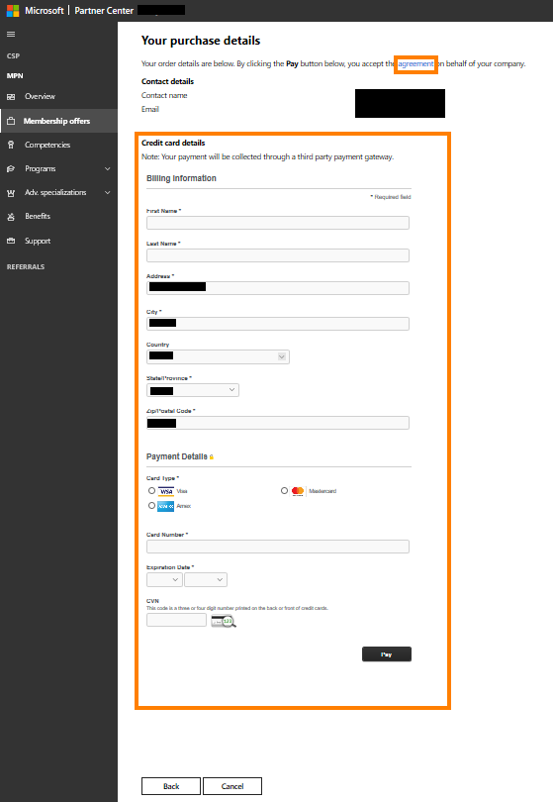Open the State/Province dropdown

pyautogui.click(x=193, y=390)
